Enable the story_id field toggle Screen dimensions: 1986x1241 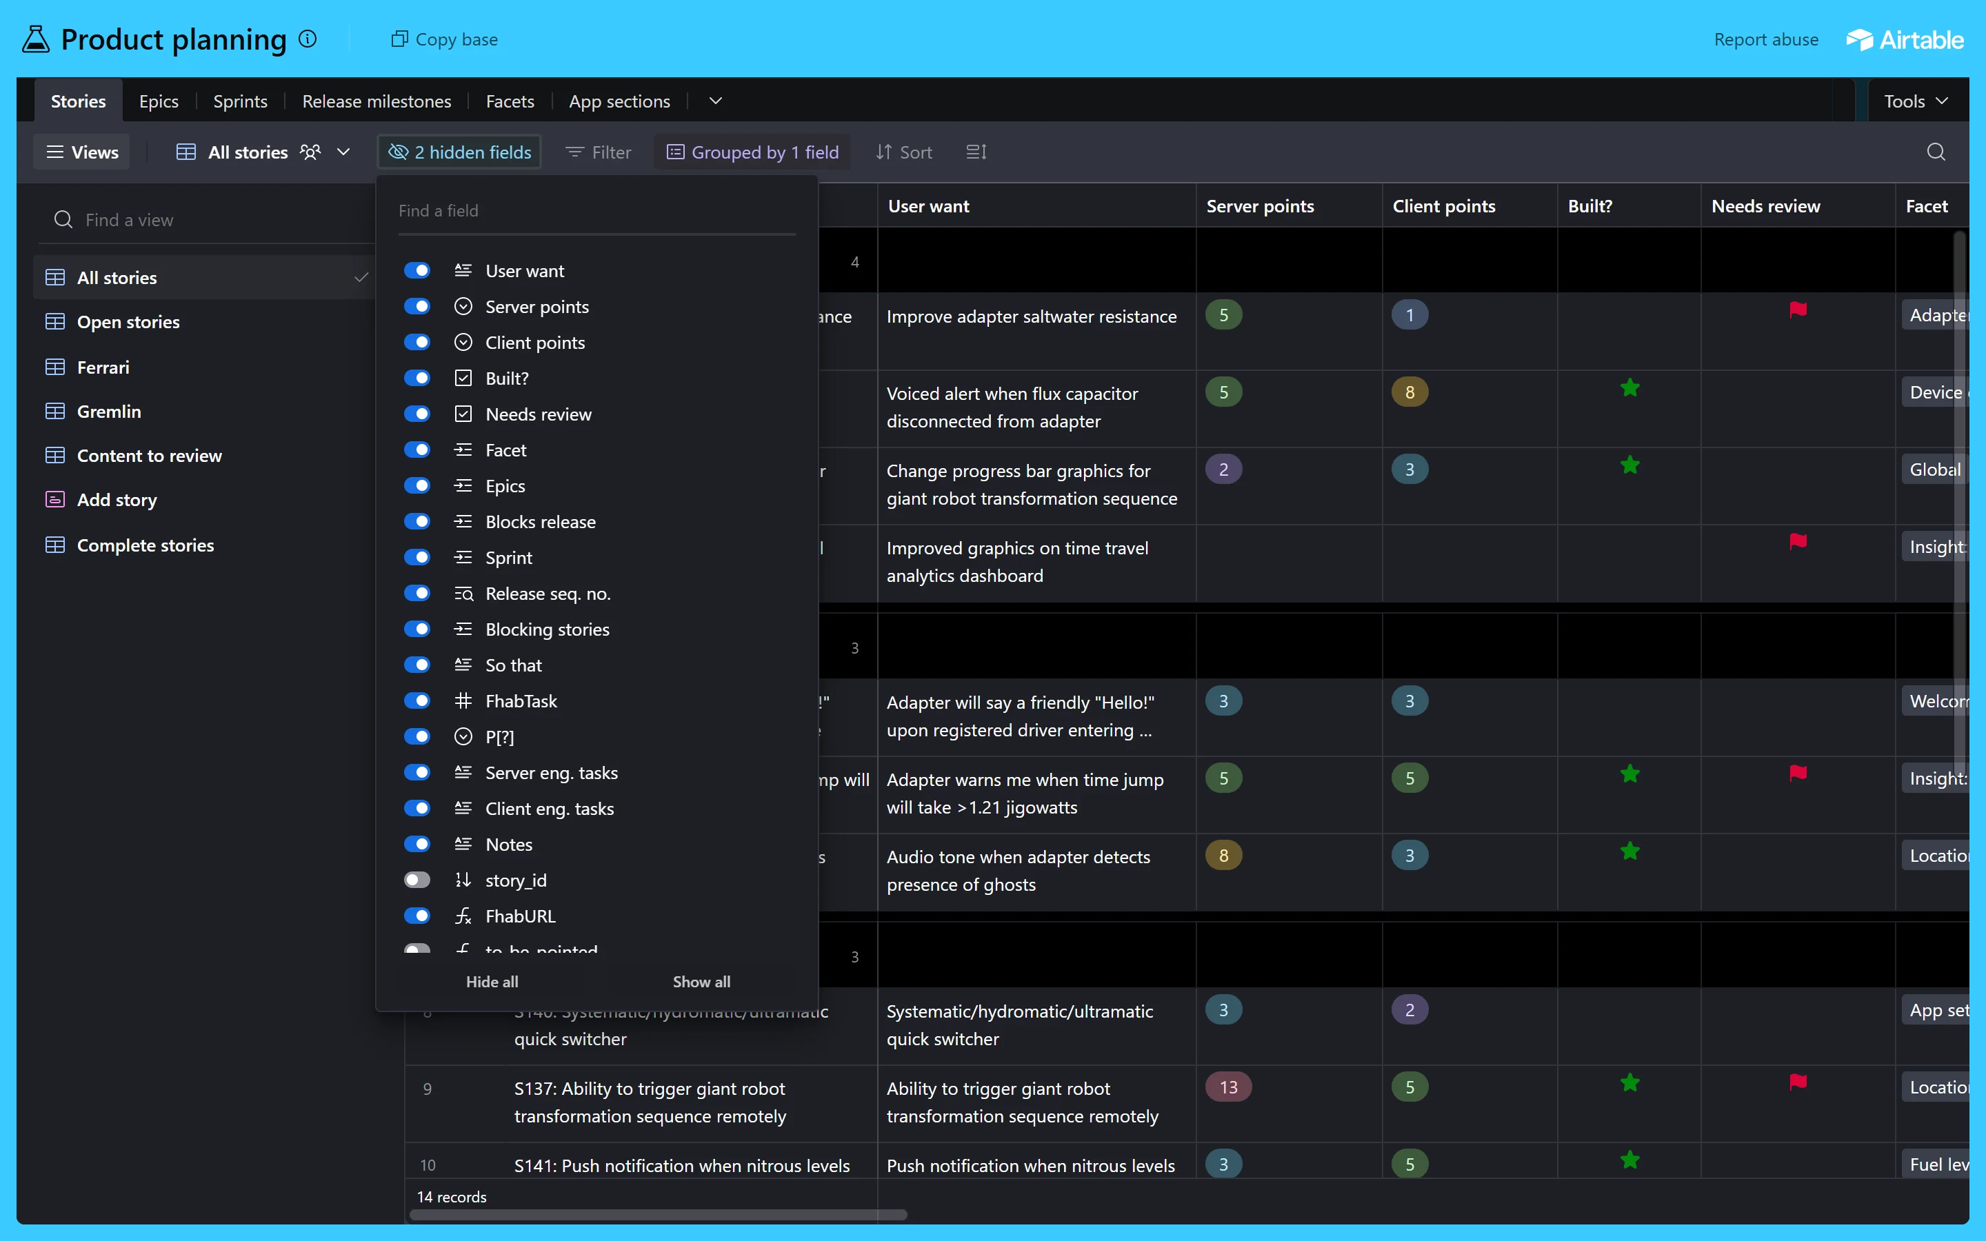417,880
